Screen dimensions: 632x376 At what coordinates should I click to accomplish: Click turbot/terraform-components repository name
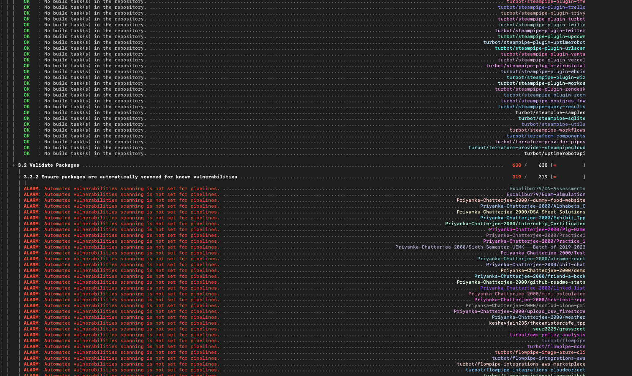(546, 136)
